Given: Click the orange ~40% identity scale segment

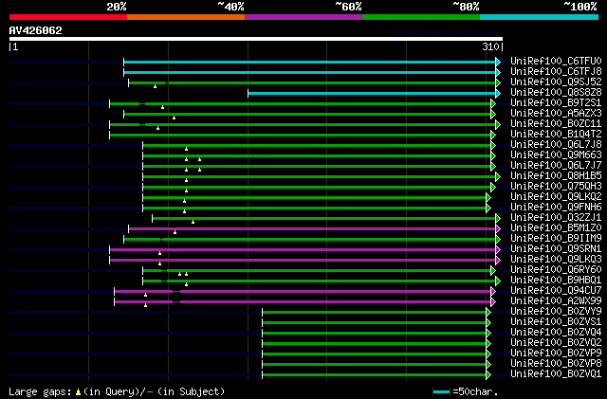Looking at the screenshot, I should click(x=186, y=17).
